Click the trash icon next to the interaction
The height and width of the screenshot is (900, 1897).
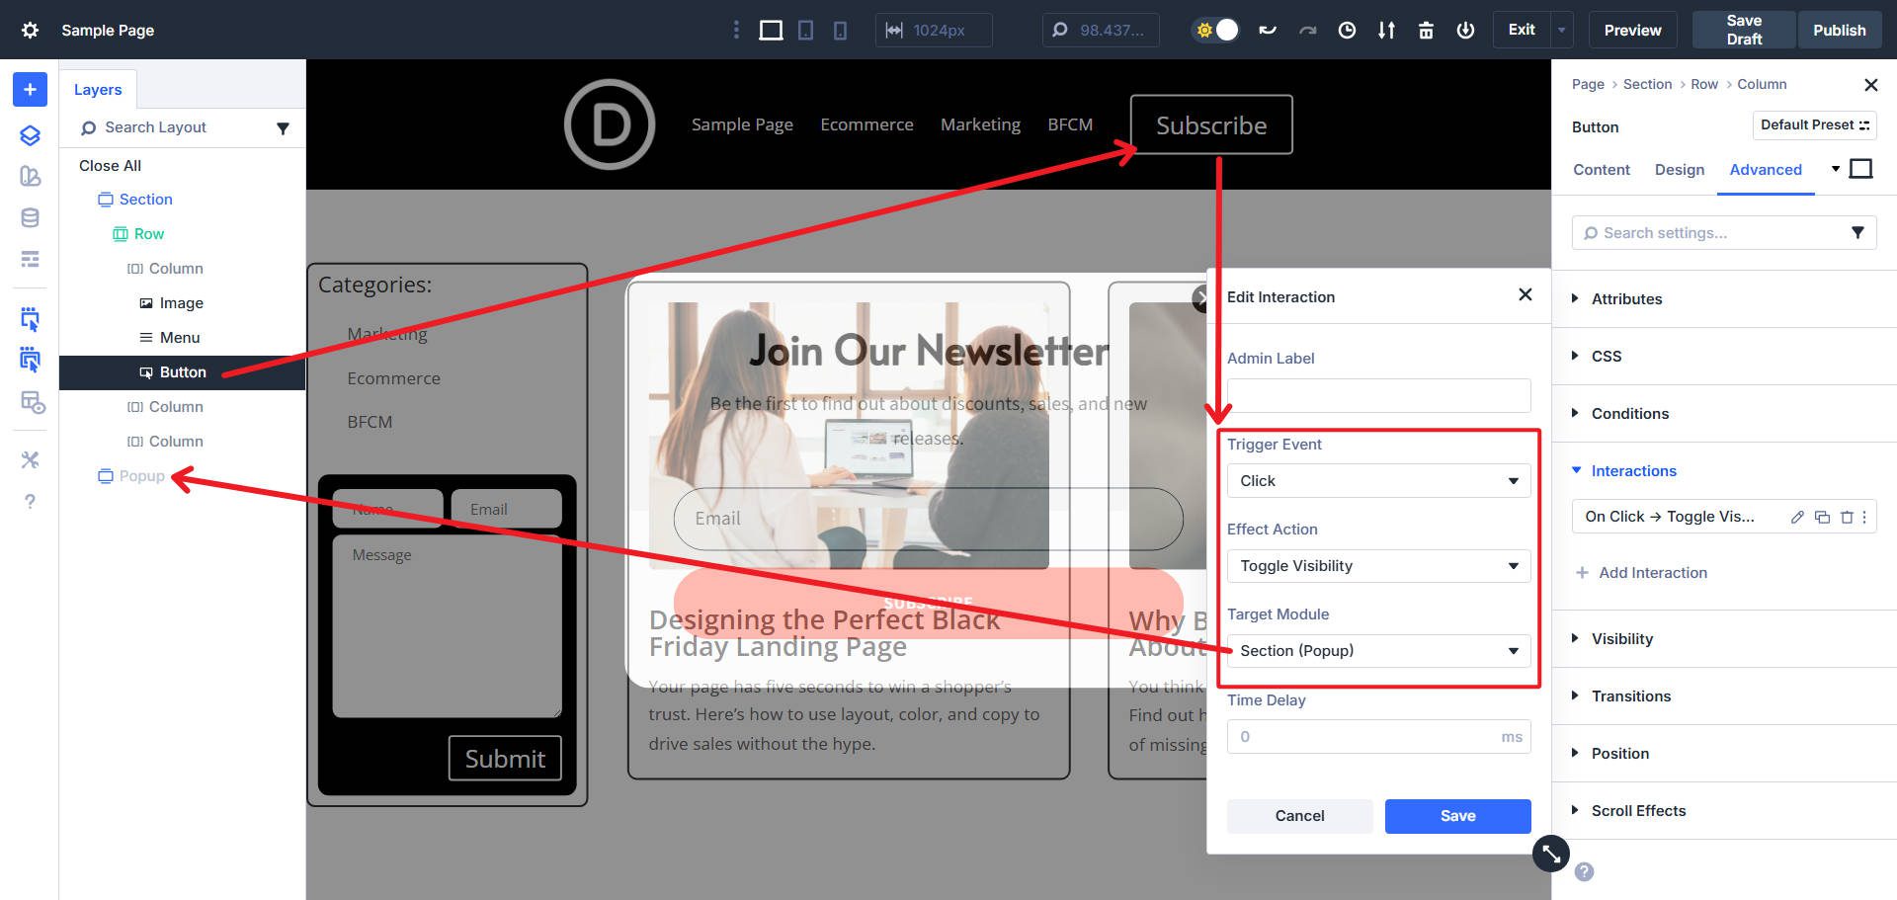pyautogui.click(x=1847, y=517)
